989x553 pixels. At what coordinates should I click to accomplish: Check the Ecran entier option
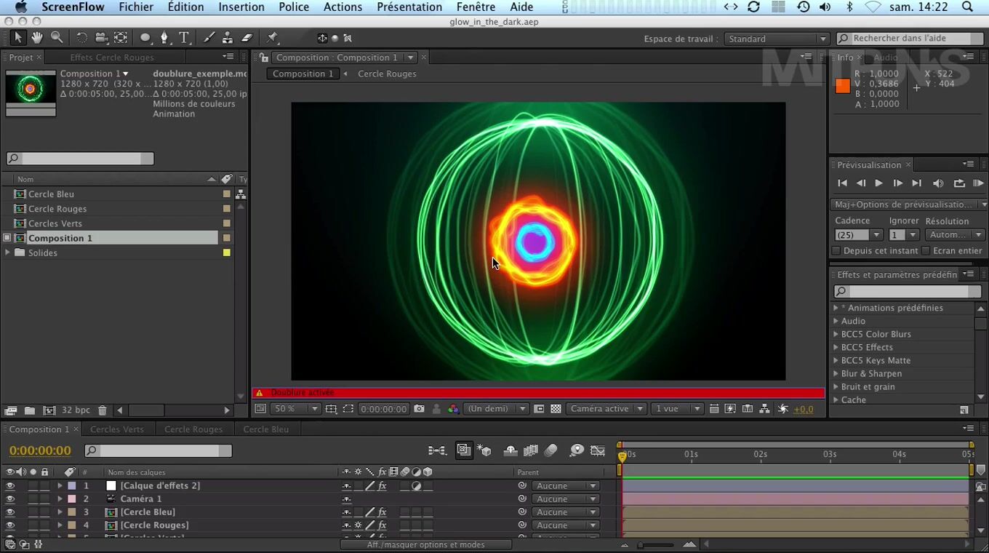tap(926, 251)
